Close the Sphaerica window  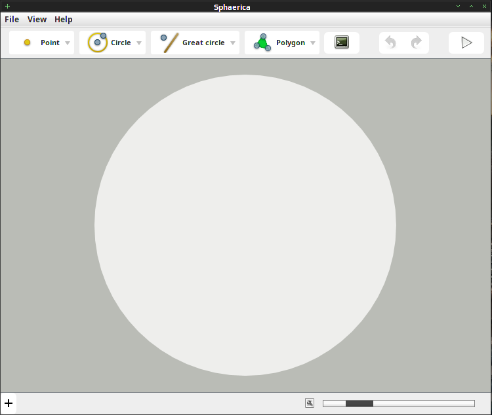[x=485, y=7]
